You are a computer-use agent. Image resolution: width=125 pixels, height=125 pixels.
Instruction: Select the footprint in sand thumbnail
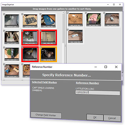click(x=75, y=19)
